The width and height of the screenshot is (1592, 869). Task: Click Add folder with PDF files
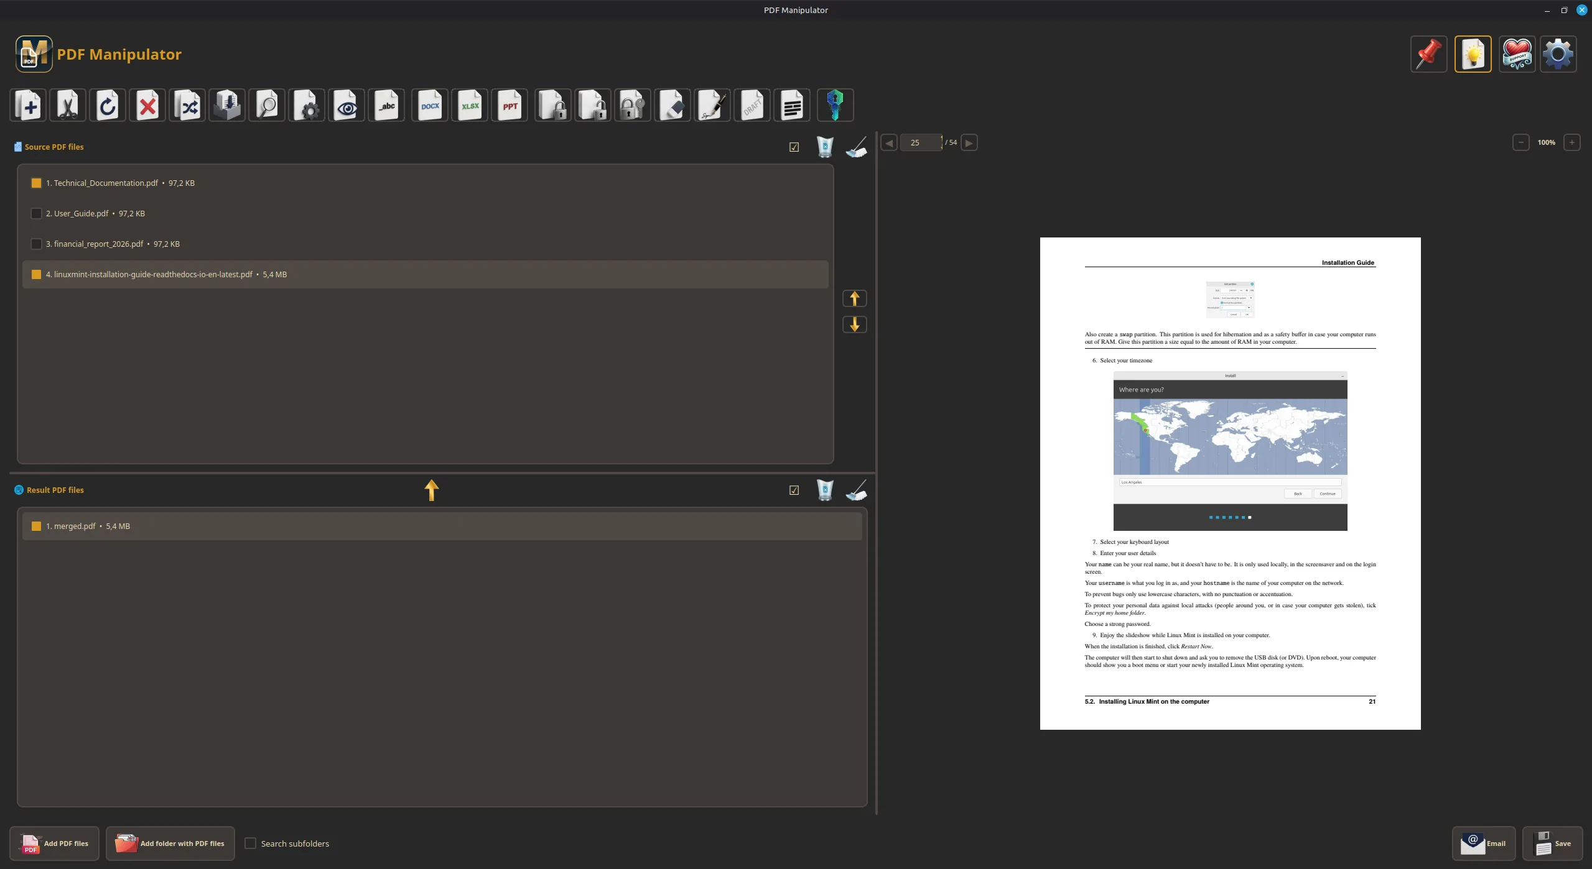[x=170, y=844]
